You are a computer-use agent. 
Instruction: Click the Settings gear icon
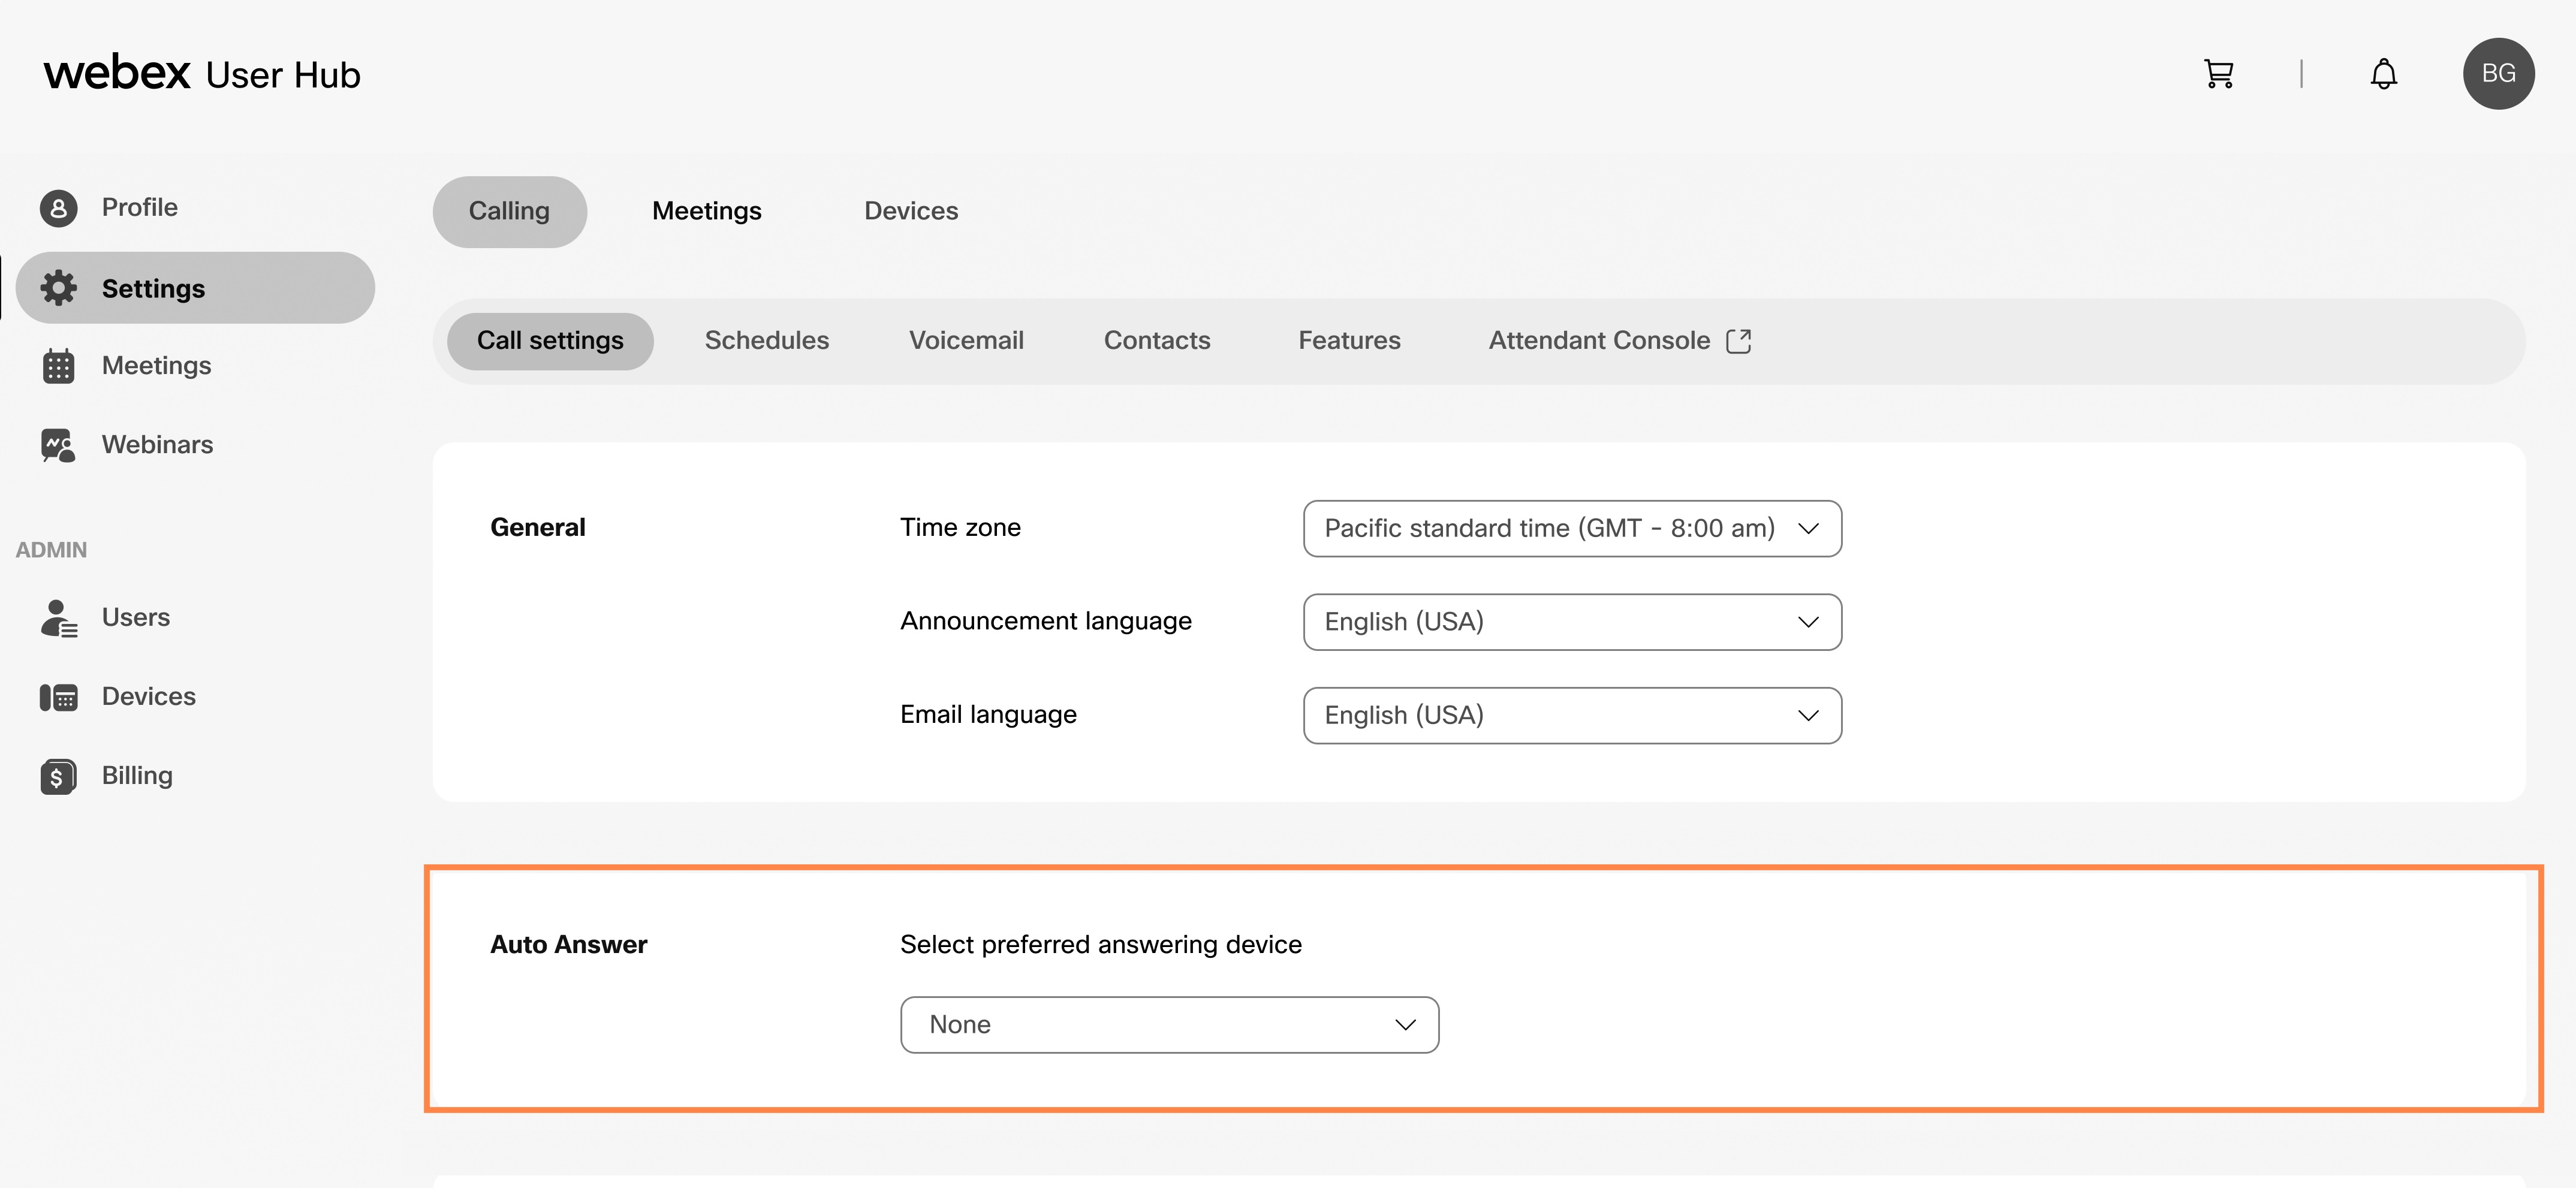[58, 288]
